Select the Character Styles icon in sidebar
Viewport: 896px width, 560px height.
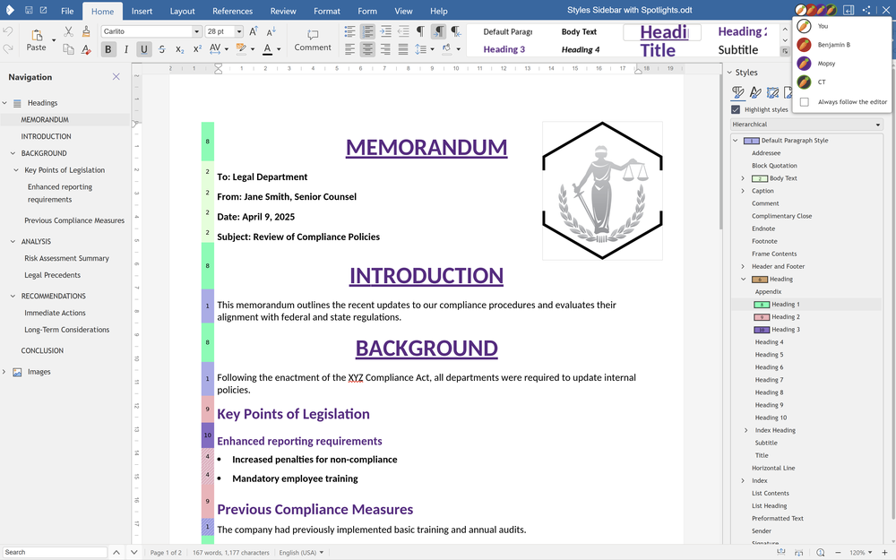coord(755,92)
